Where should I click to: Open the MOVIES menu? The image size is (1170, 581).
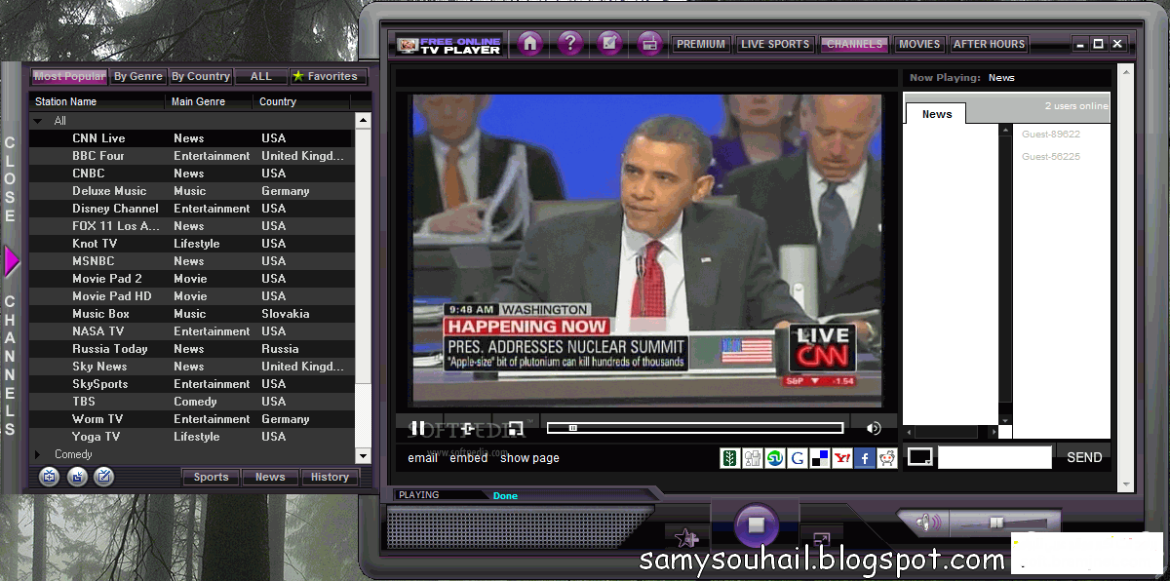919,44
